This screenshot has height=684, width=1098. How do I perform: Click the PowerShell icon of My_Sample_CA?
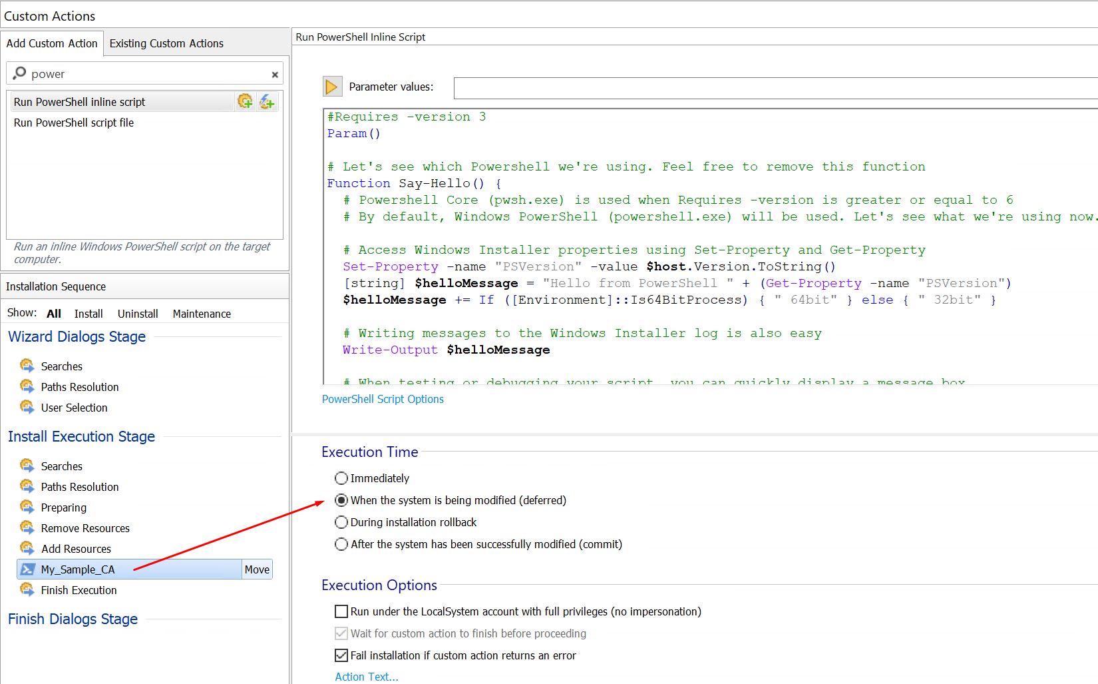[x=27, y=569]
